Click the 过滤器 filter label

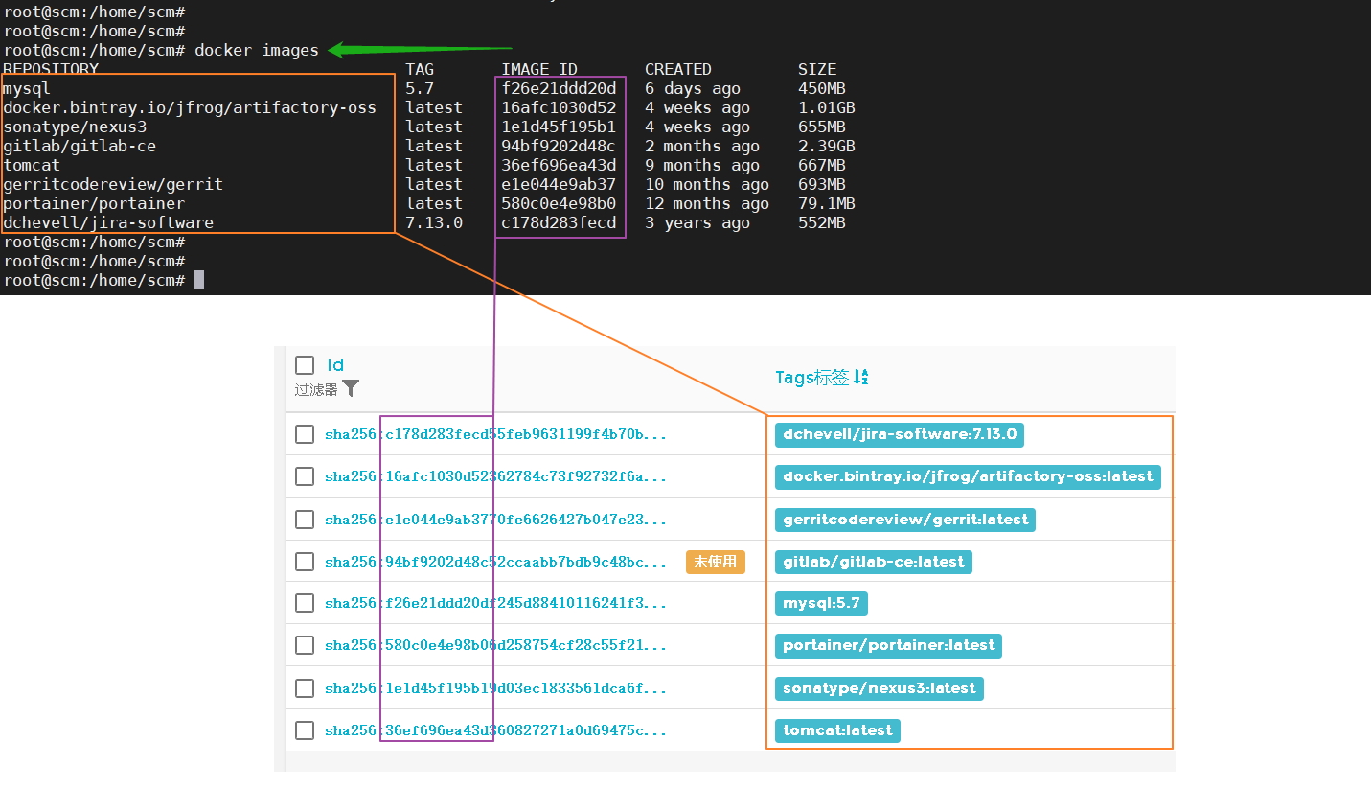[316, 389]
